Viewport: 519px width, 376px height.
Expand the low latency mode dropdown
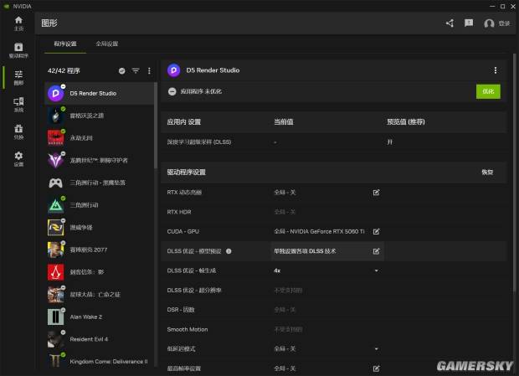point(376,349)
